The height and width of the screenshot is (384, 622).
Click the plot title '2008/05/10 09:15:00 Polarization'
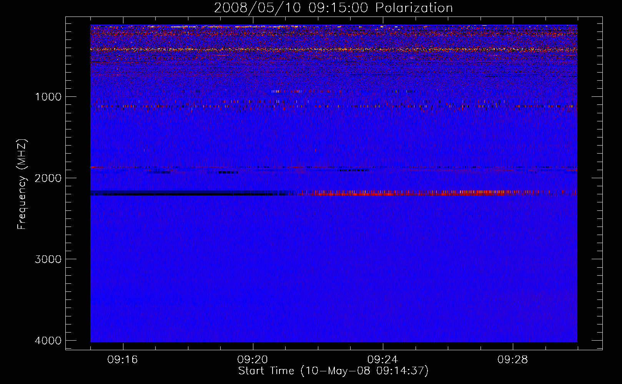333,8
